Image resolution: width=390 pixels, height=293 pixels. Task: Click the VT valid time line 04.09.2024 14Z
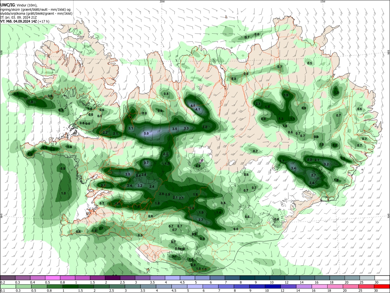[x=25, y=21]
